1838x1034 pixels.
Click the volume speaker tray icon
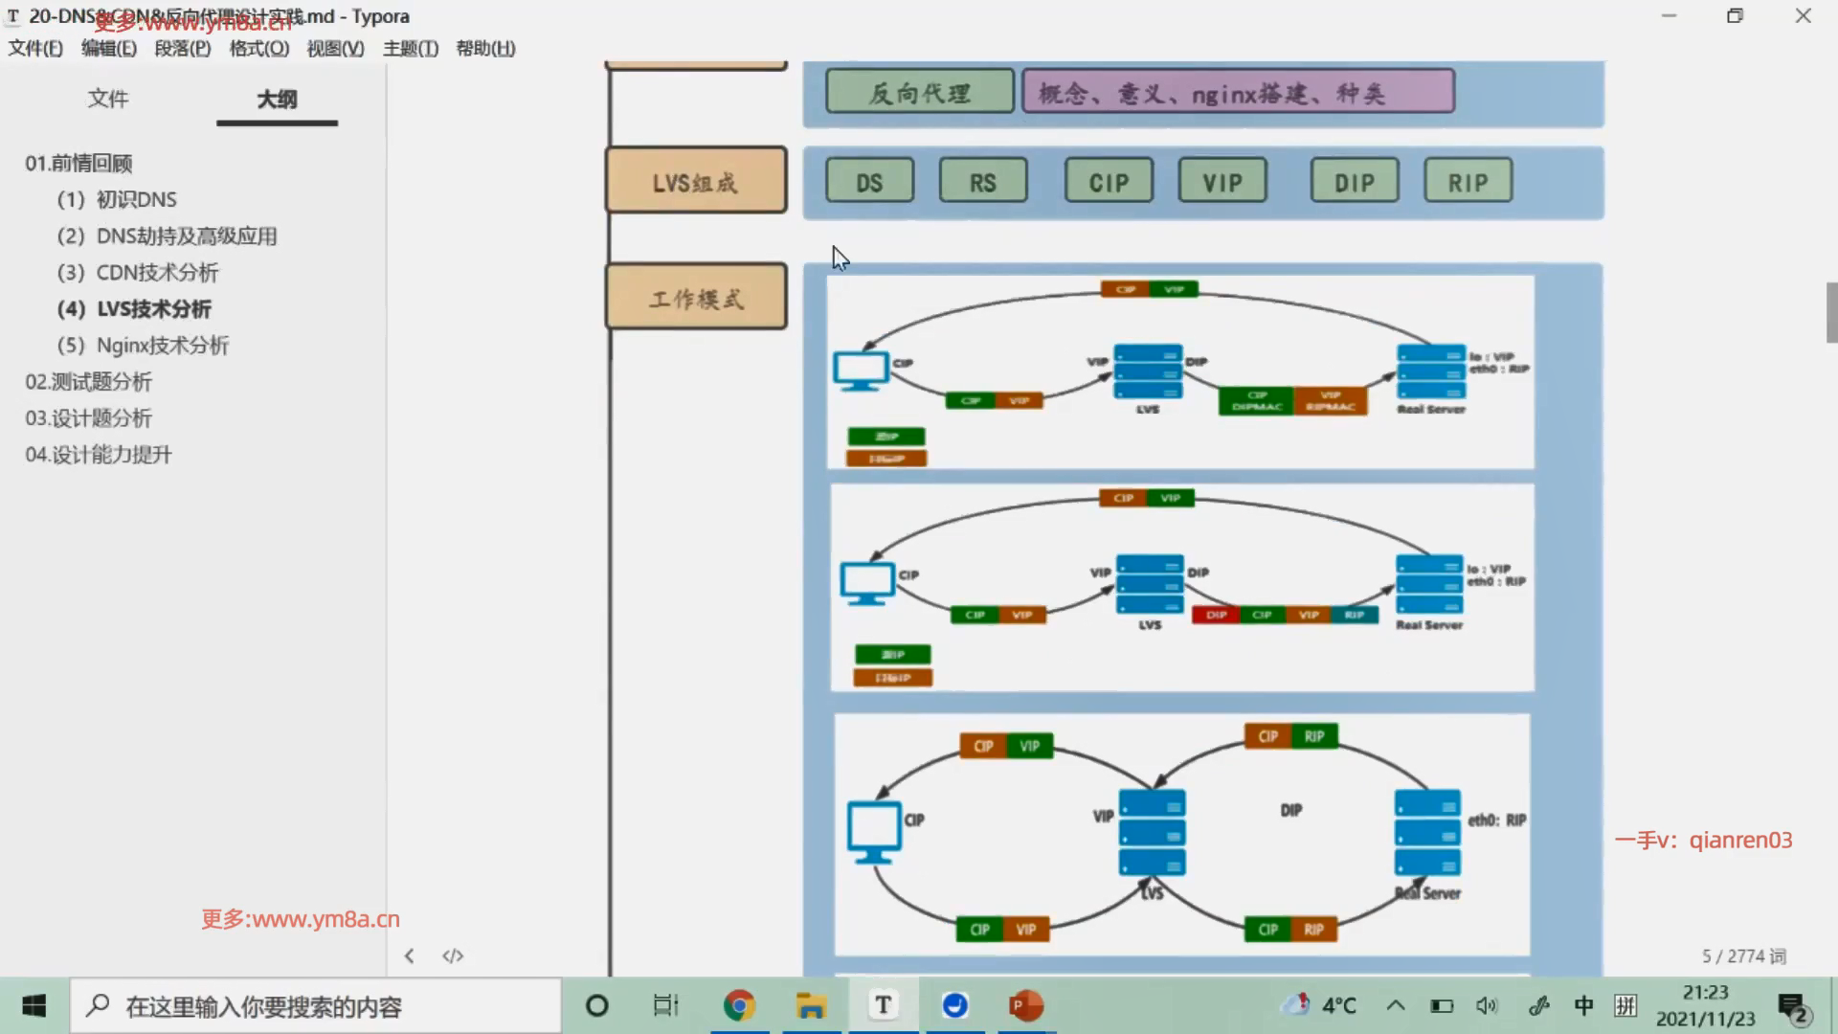[x=1487, y=1005]
